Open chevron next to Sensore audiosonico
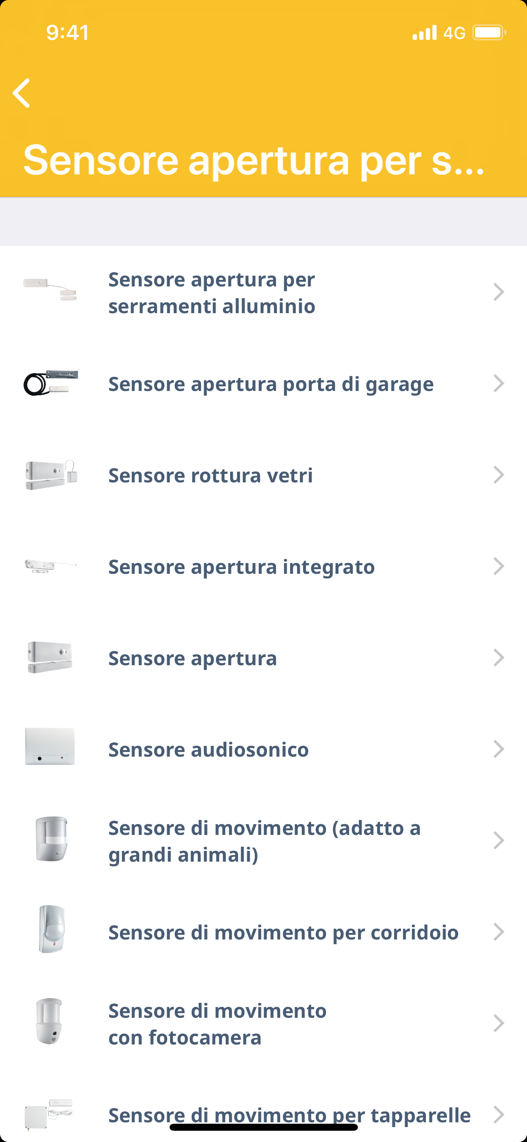The height and width of the screenshot is (1142, 527). [498, 749]
